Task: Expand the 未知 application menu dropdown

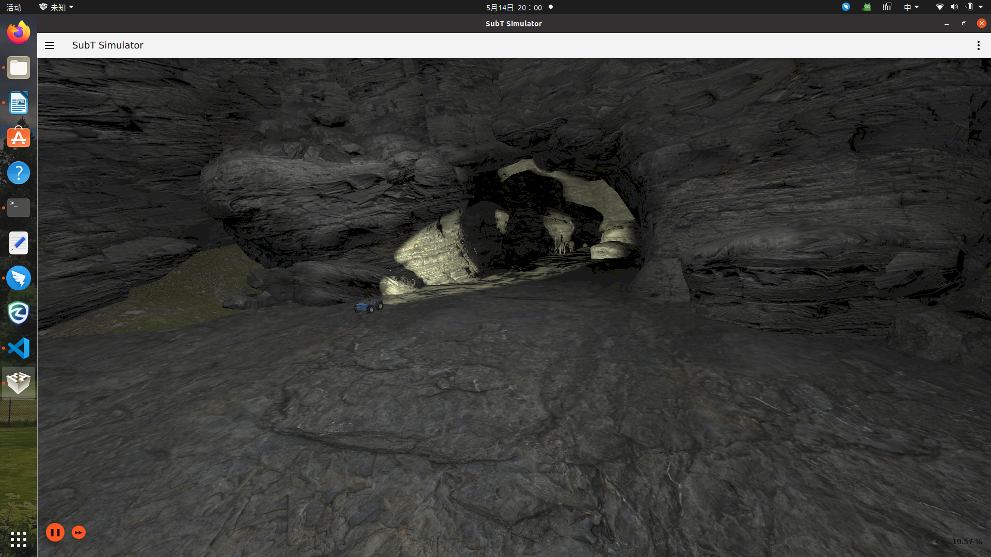Action: [x=57, y=7]
